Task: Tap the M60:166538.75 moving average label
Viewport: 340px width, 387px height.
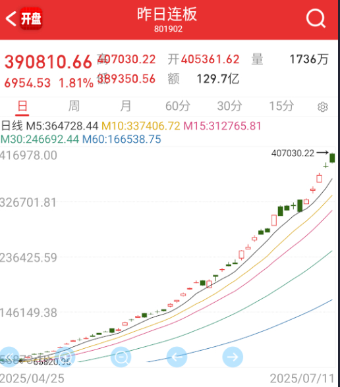Action: point(121,140)
